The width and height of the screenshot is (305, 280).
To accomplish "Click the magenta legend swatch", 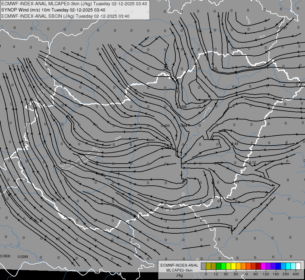I will [263, 266].
